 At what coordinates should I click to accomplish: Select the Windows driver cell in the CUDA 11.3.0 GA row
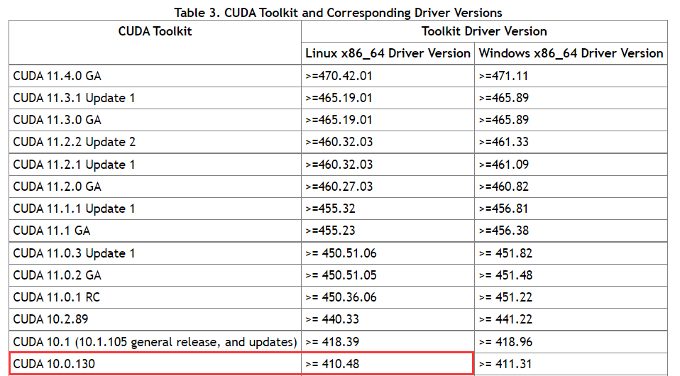[571, 120]
